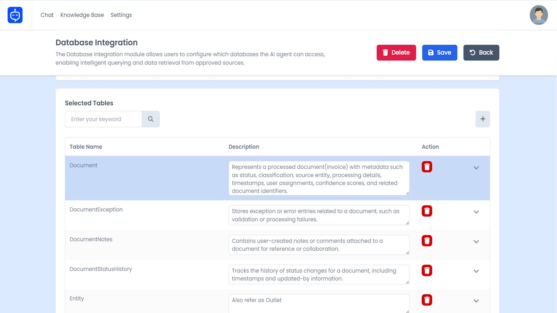
Task: Expand the DocumentStatusHistory row chevron
Action: click(x=476, y=271)
